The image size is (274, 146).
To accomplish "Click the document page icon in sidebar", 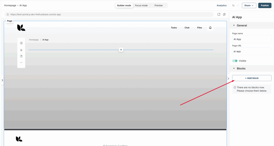I will coord(21,56).
